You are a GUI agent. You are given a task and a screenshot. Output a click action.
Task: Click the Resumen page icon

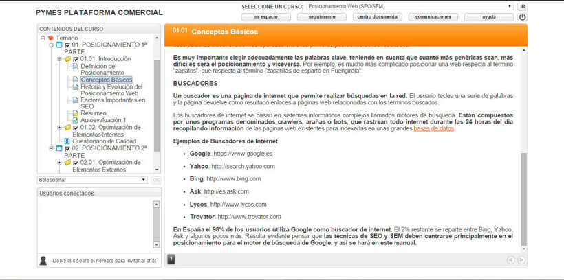click(x=75, y=113)
